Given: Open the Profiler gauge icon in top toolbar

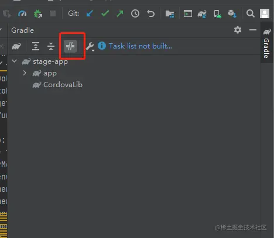Looking at the screenshot, I should point(22,13).
